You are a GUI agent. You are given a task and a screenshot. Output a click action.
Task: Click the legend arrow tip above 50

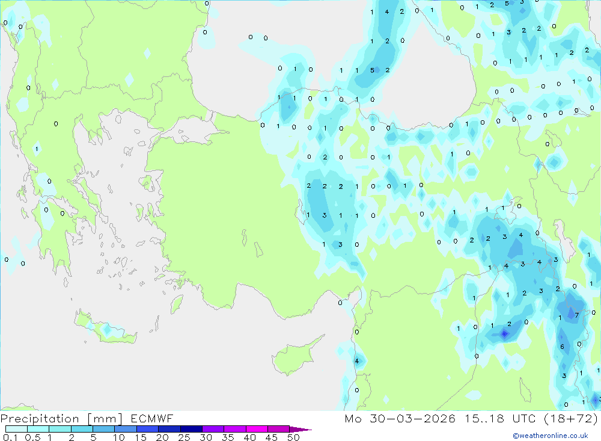pos(301,430)
